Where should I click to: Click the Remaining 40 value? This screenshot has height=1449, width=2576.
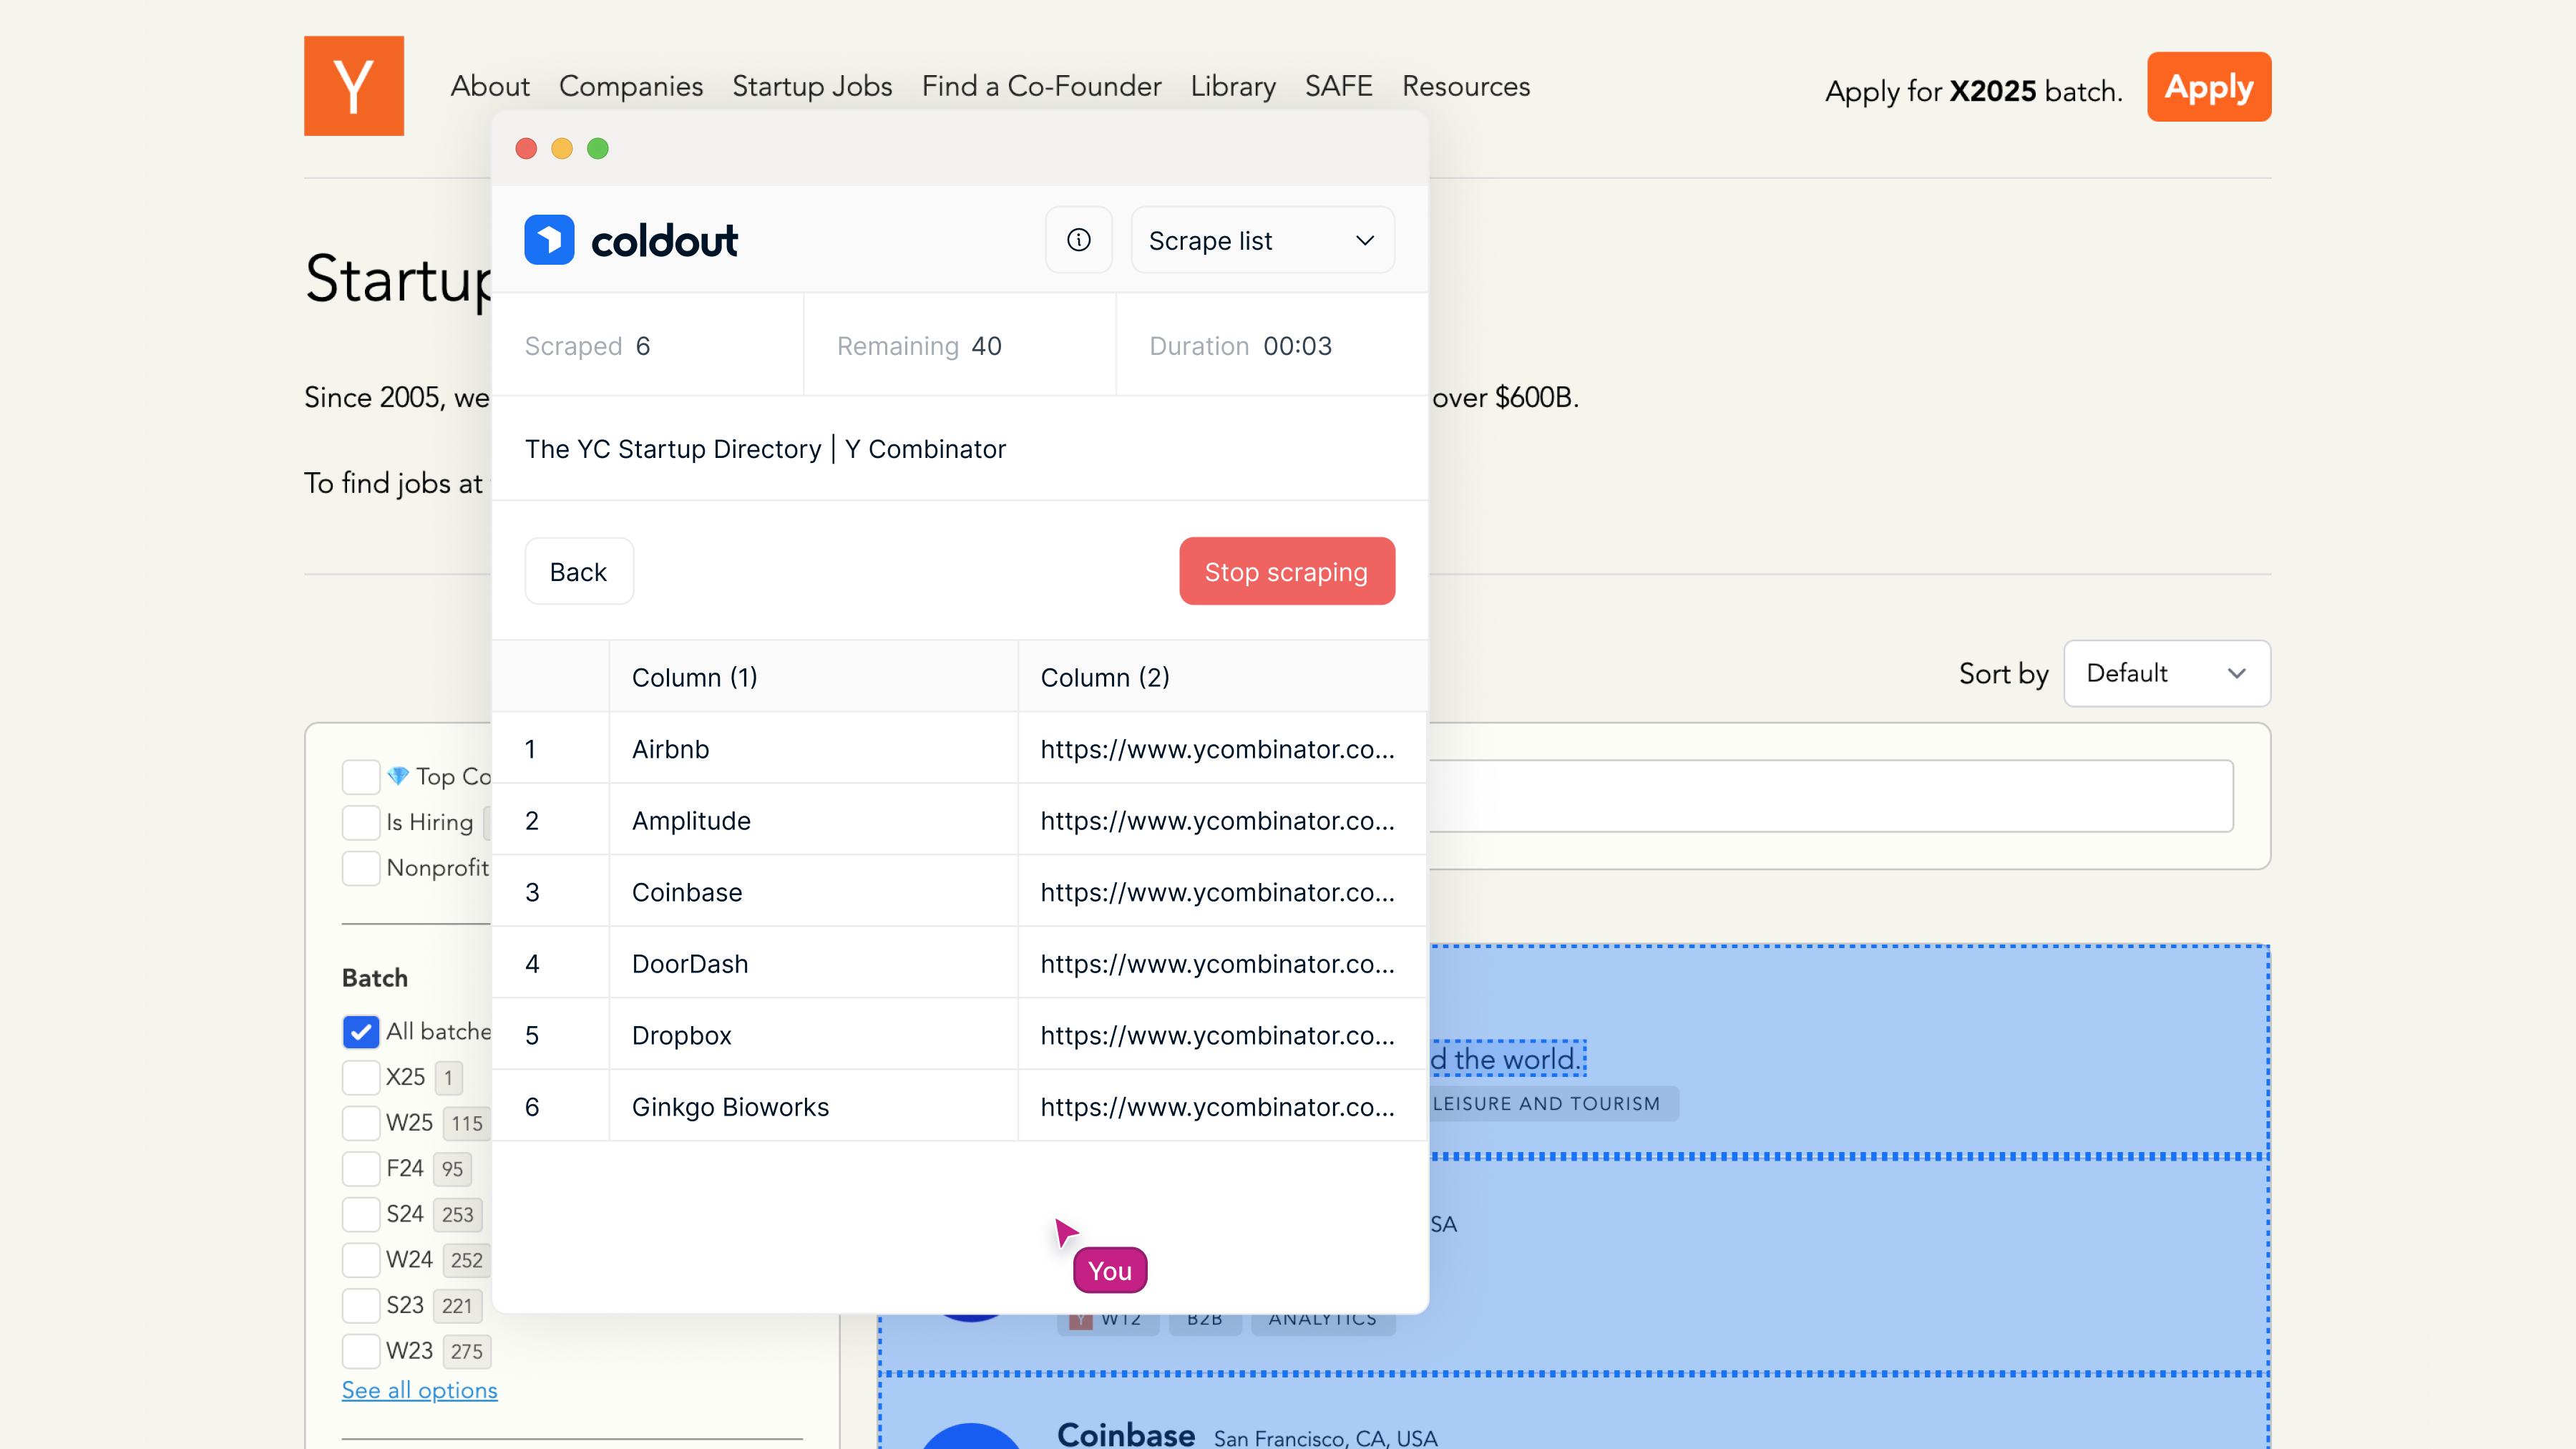(986, 346)
